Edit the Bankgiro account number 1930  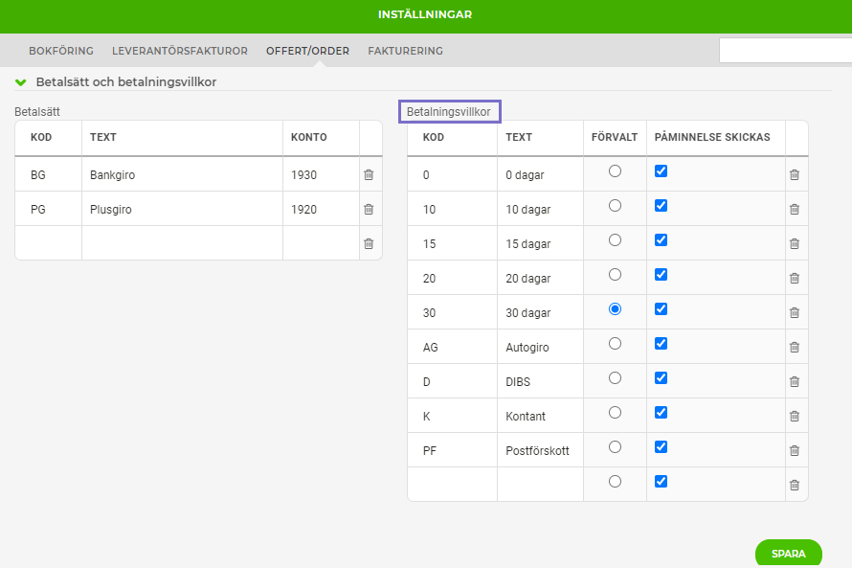320,175
